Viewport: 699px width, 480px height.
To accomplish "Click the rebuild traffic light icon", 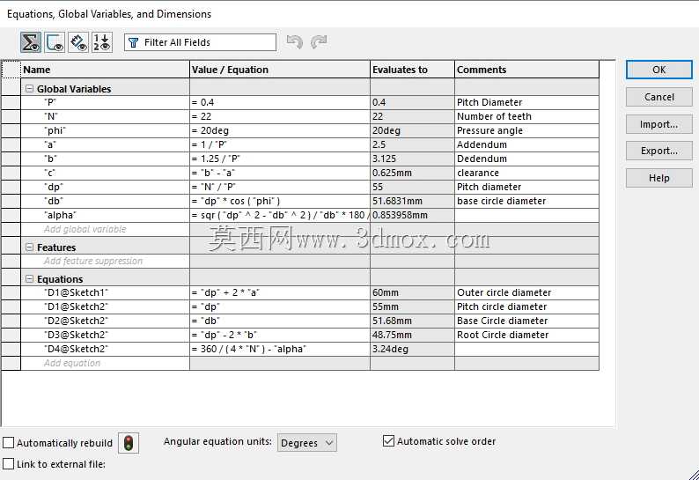I will tap(129, 443).
